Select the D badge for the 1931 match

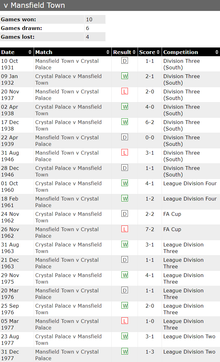(125, 61)
